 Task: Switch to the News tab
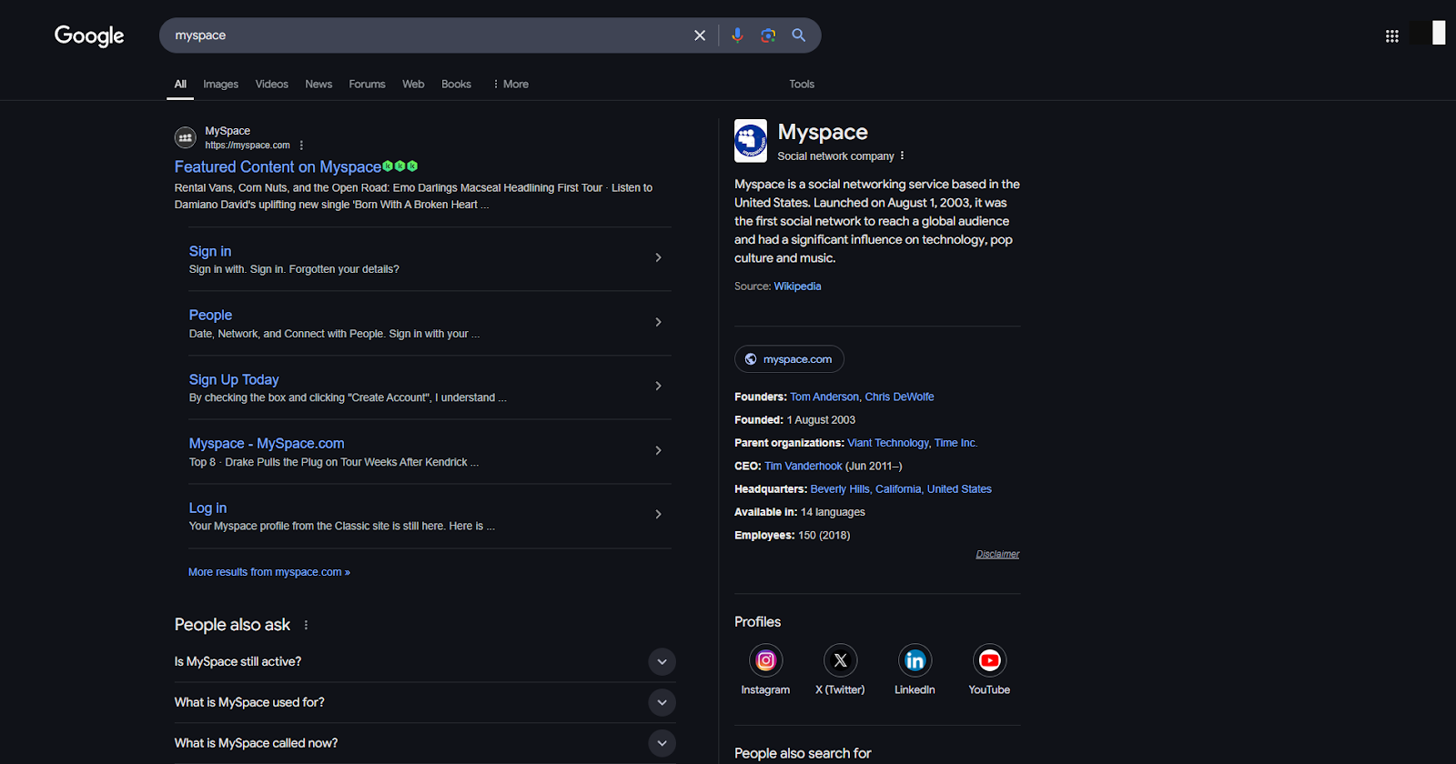[x=318, y=84]
